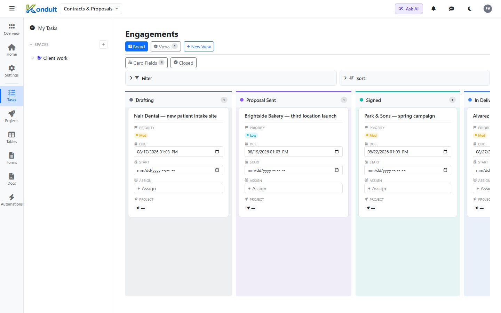
Task: Assign someone to Brightside Bakery card
Action: click(294, 188)
